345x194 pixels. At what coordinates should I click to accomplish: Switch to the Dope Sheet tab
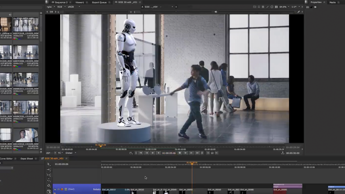point(27,158)
